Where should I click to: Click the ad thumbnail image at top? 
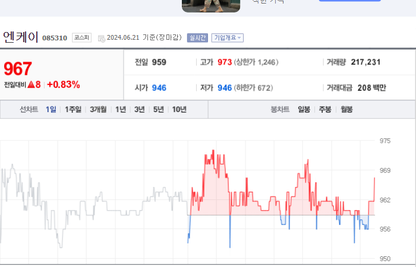[x=211, y=6]
